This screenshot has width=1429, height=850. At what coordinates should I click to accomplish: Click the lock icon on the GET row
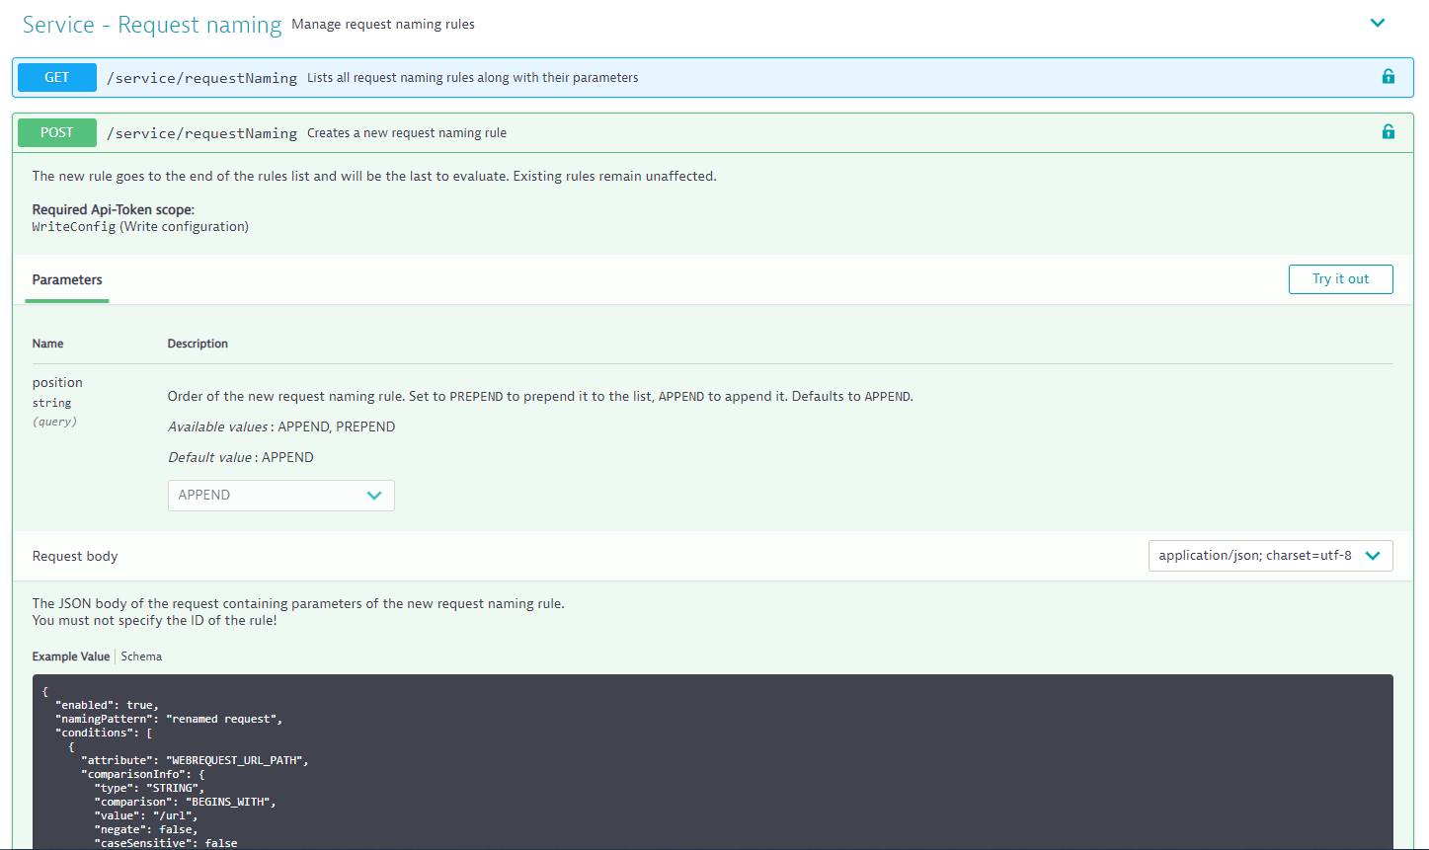click(x=1388, y=77)
